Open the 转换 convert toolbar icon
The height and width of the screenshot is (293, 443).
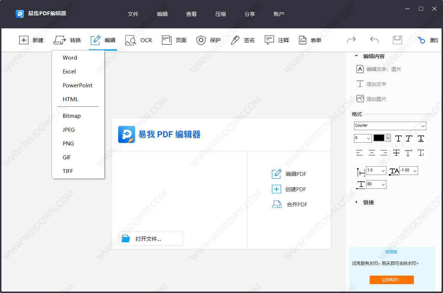[60, 40]
